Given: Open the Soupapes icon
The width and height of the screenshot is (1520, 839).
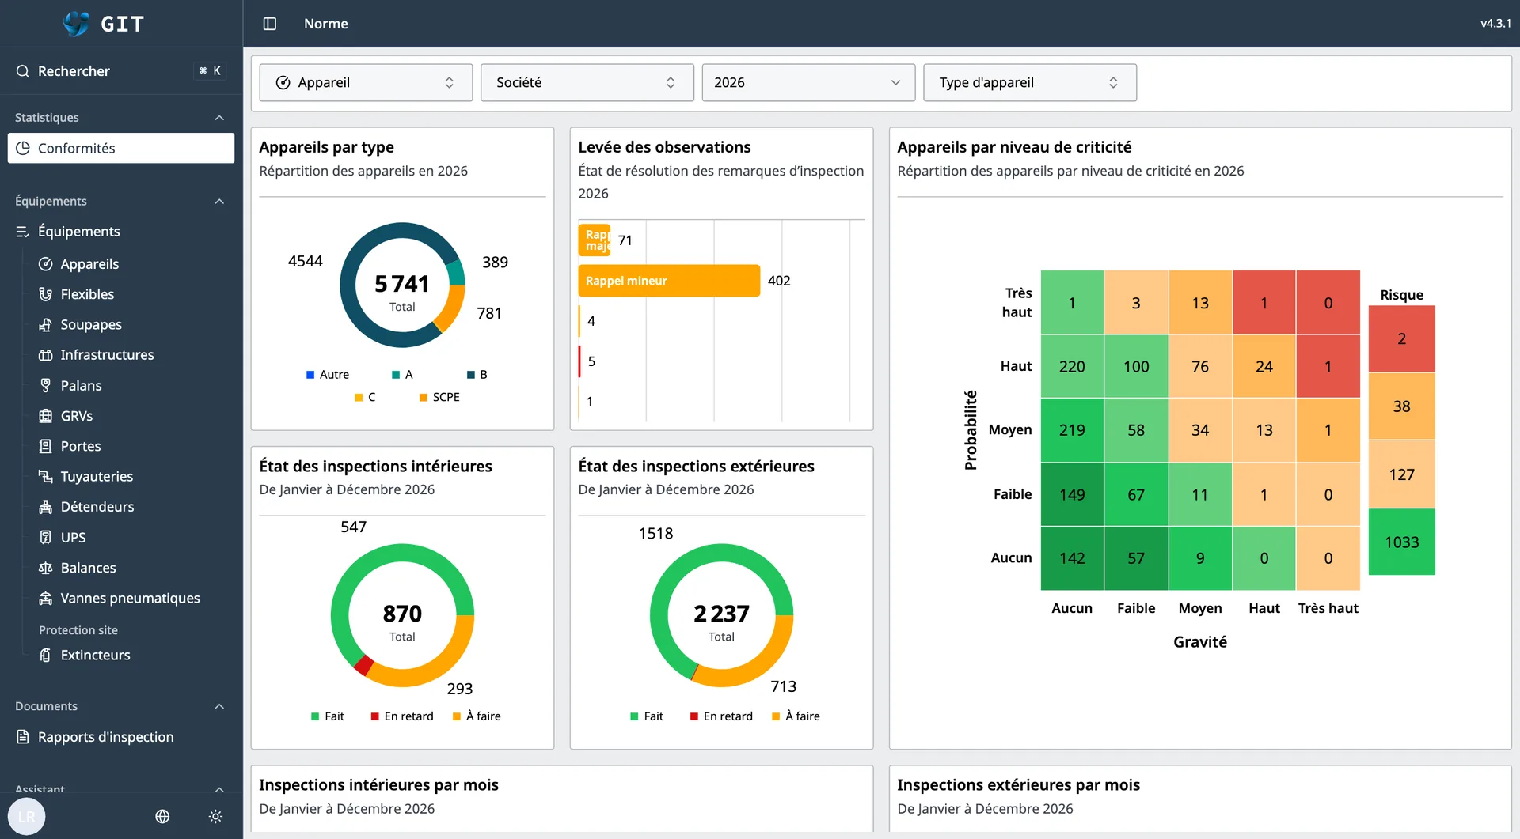Looking at the screenshot, I should click(46, 324).
